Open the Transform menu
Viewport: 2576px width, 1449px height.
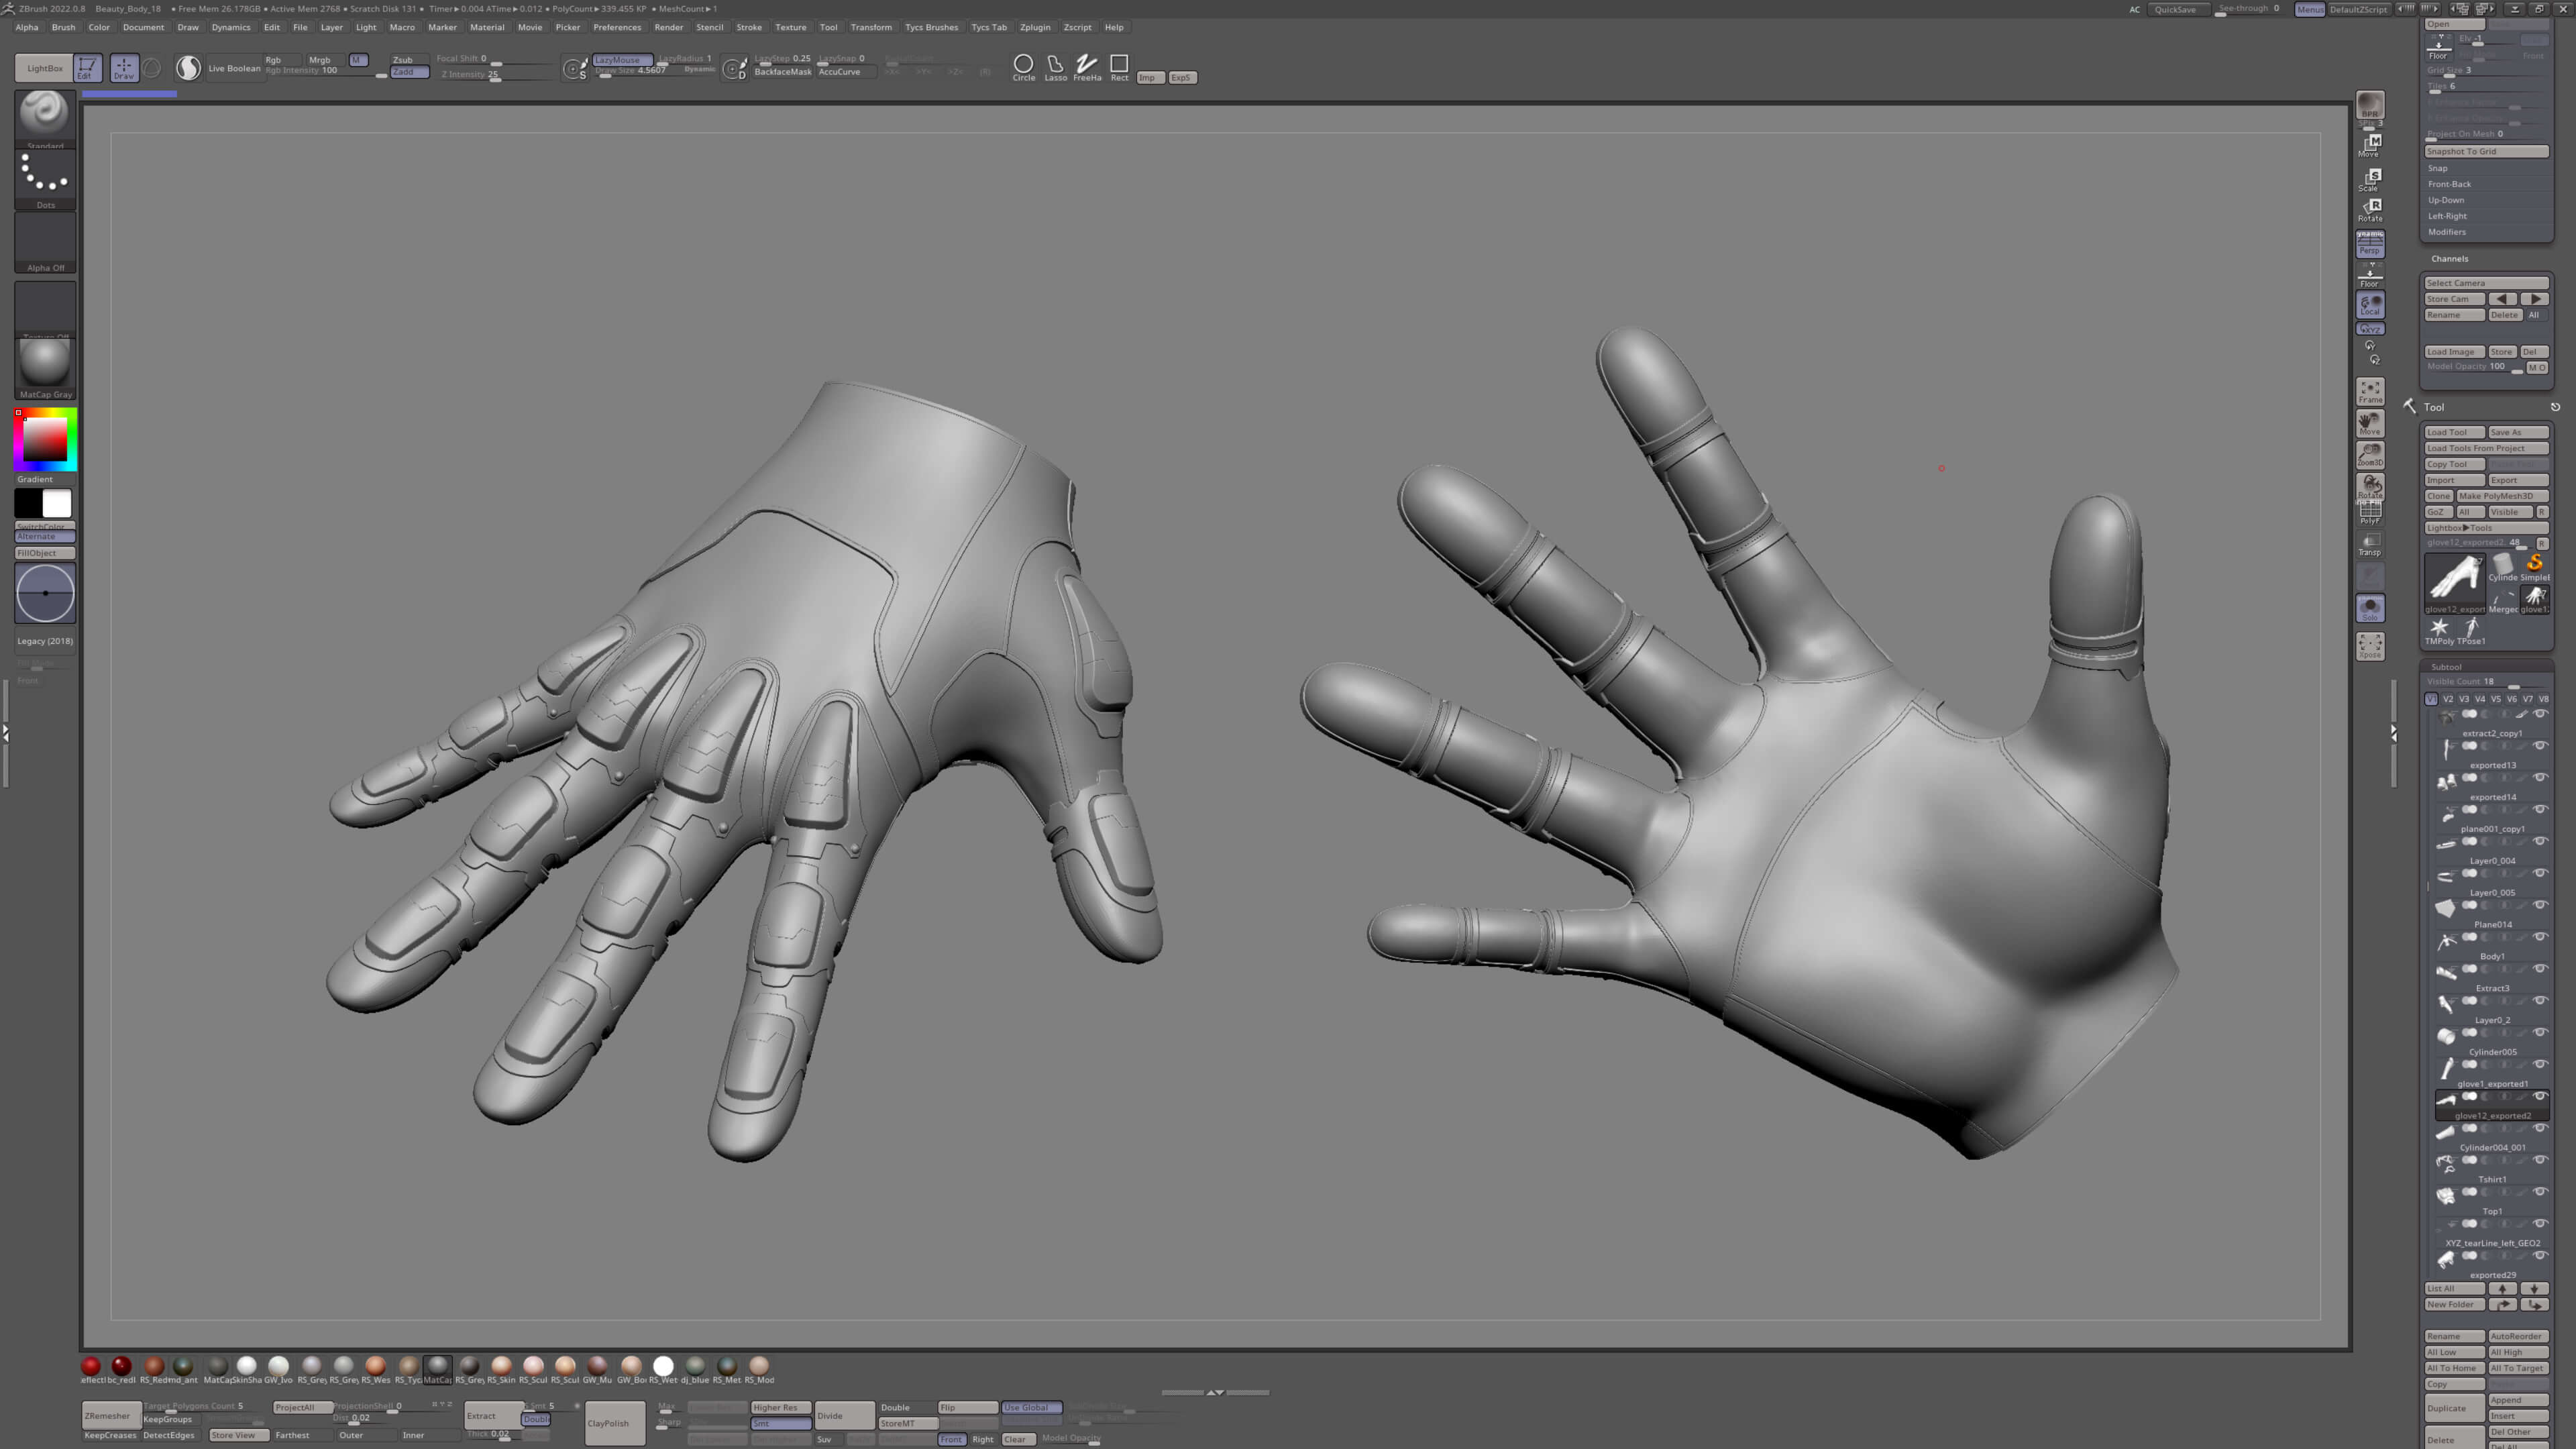(x=871, y=27)
